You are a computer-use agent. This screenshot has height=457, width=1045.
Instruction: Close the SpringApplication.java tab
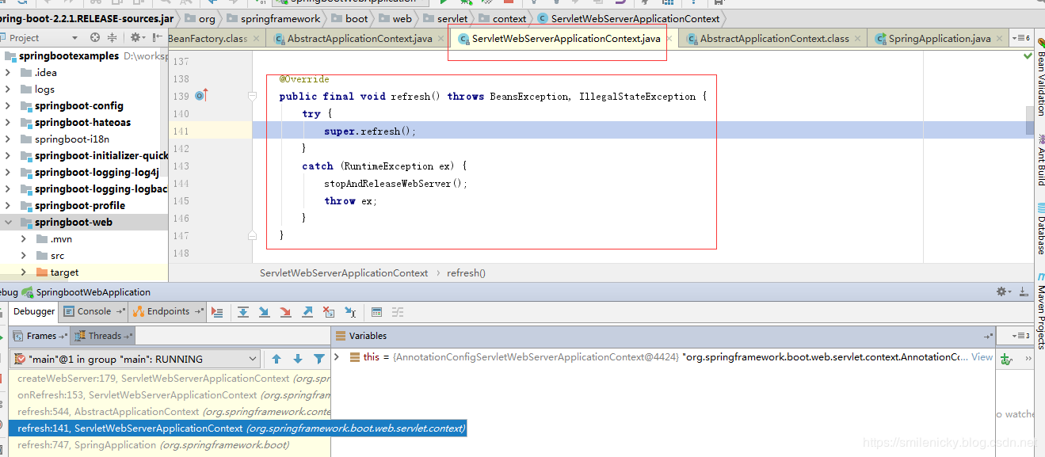coord(999,38)
